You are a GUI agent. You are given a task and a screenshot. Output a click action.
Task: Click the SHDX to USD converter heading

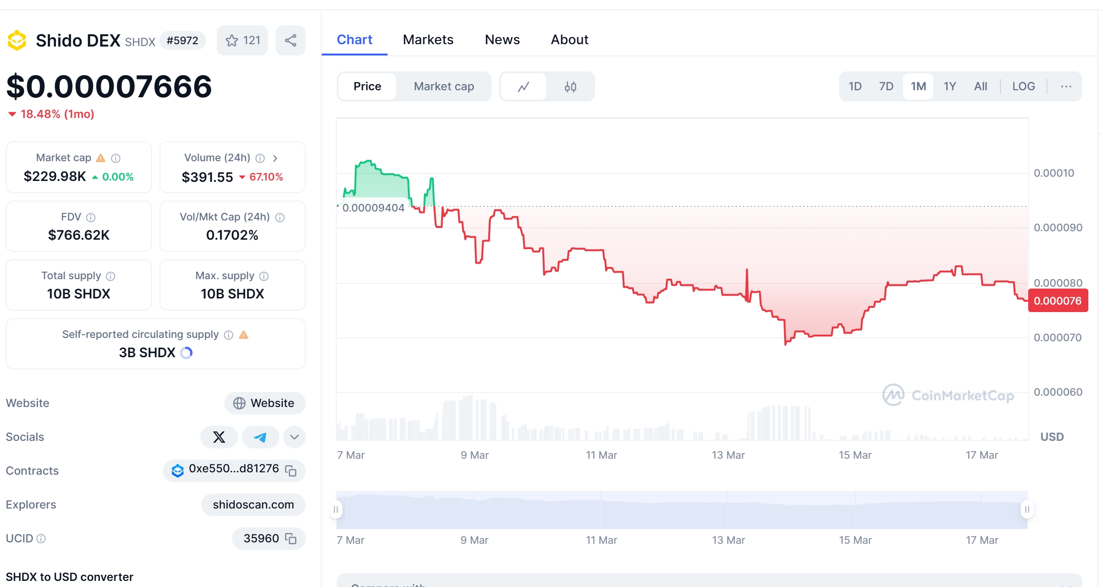70,577
